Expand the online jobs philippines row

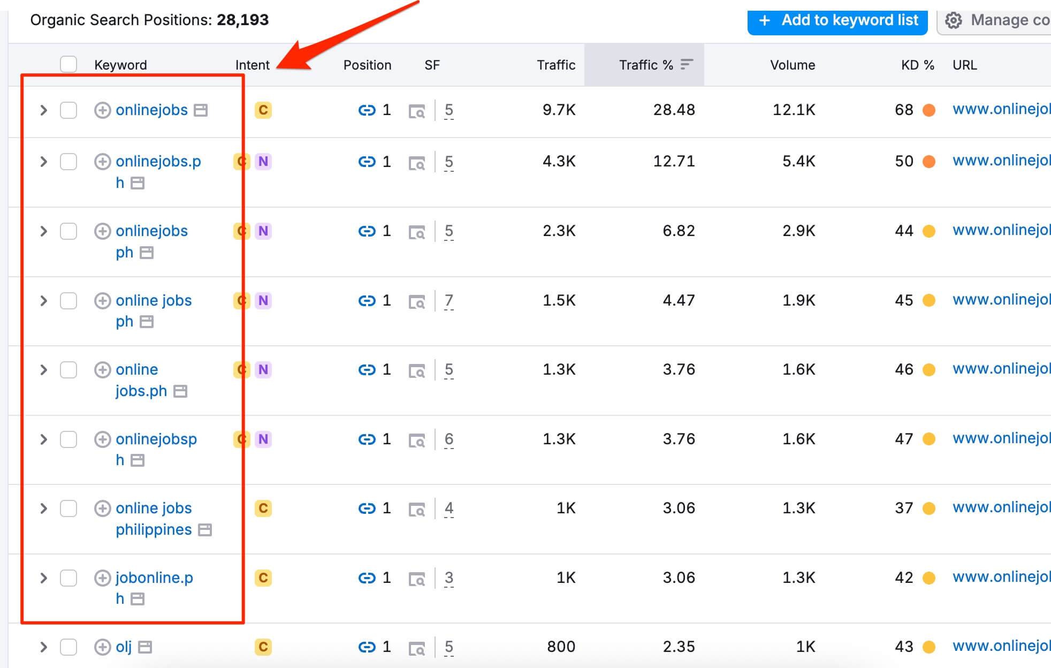[43, 508]
